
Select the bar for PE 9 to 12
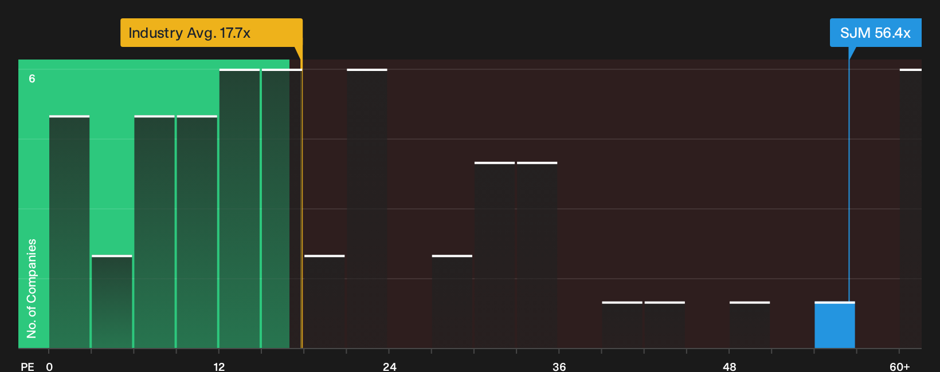[197, 232]
